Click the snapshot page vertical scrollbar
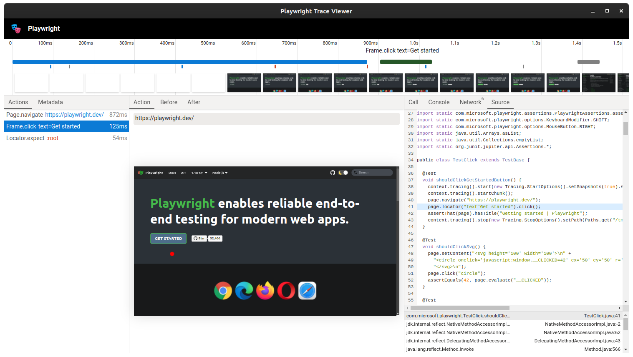Screen dimensions: 633x357 (398, 185)
